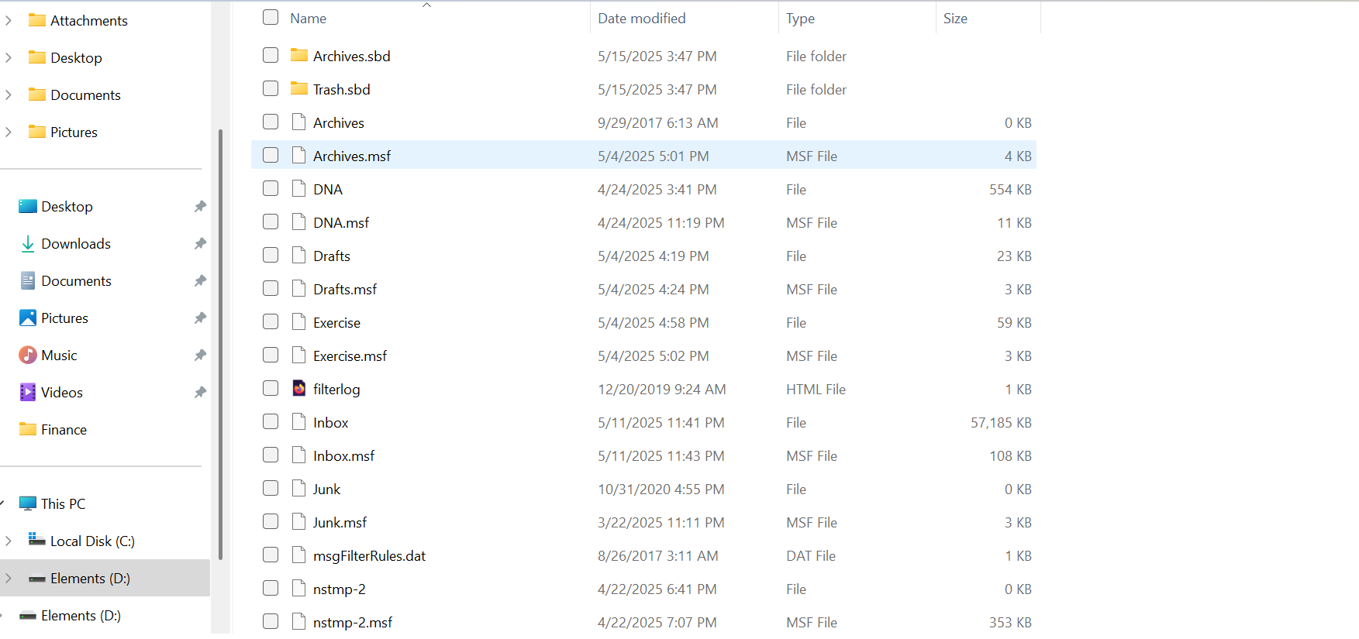Sort by Date modified column
The width and height of the screenshot is (1359, 639).
click(x=641, y=19)
